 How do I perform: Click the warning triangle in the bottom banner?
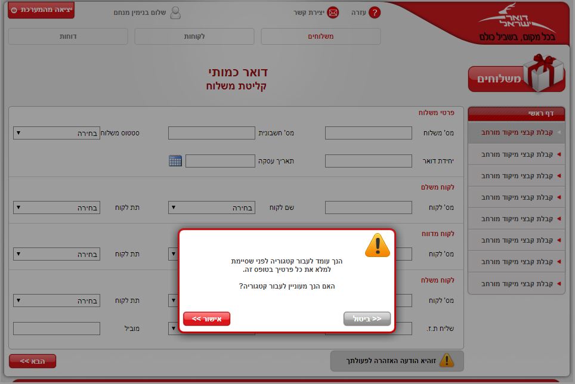tap(447, 361)
